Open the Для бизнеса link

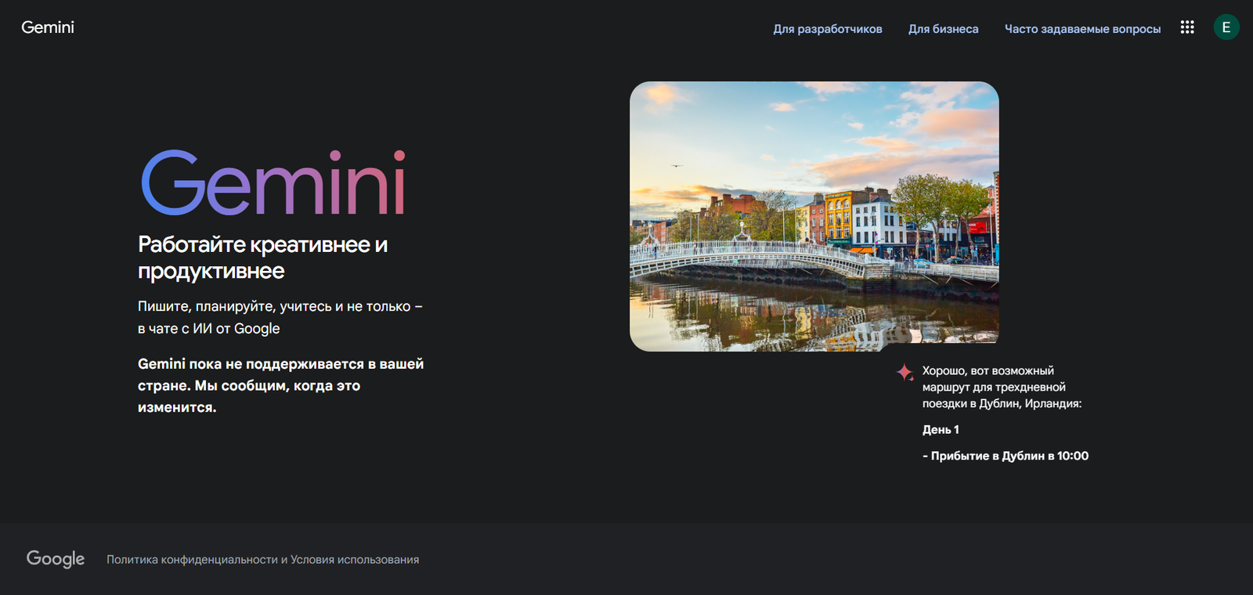tap(943, 29)
